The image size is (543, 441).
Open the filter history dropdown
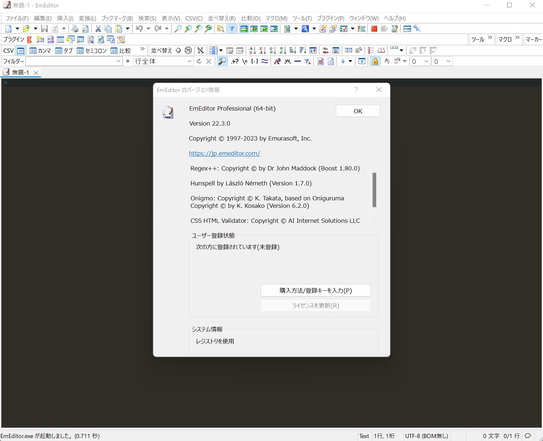(118, 61)
